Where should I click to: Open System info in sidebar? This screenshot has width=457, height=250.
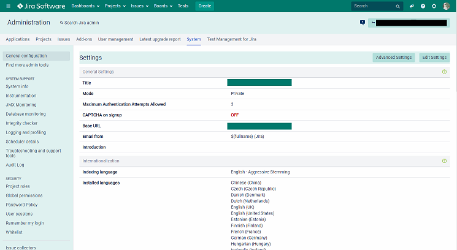17,86
